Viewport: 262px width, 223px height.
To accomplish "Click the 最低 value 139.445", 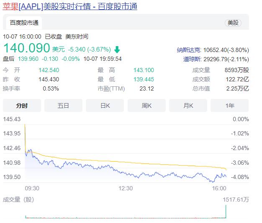I will (144, 79).
